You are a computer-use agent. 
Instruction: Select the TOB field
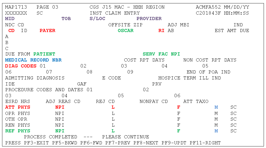(66, 19)
